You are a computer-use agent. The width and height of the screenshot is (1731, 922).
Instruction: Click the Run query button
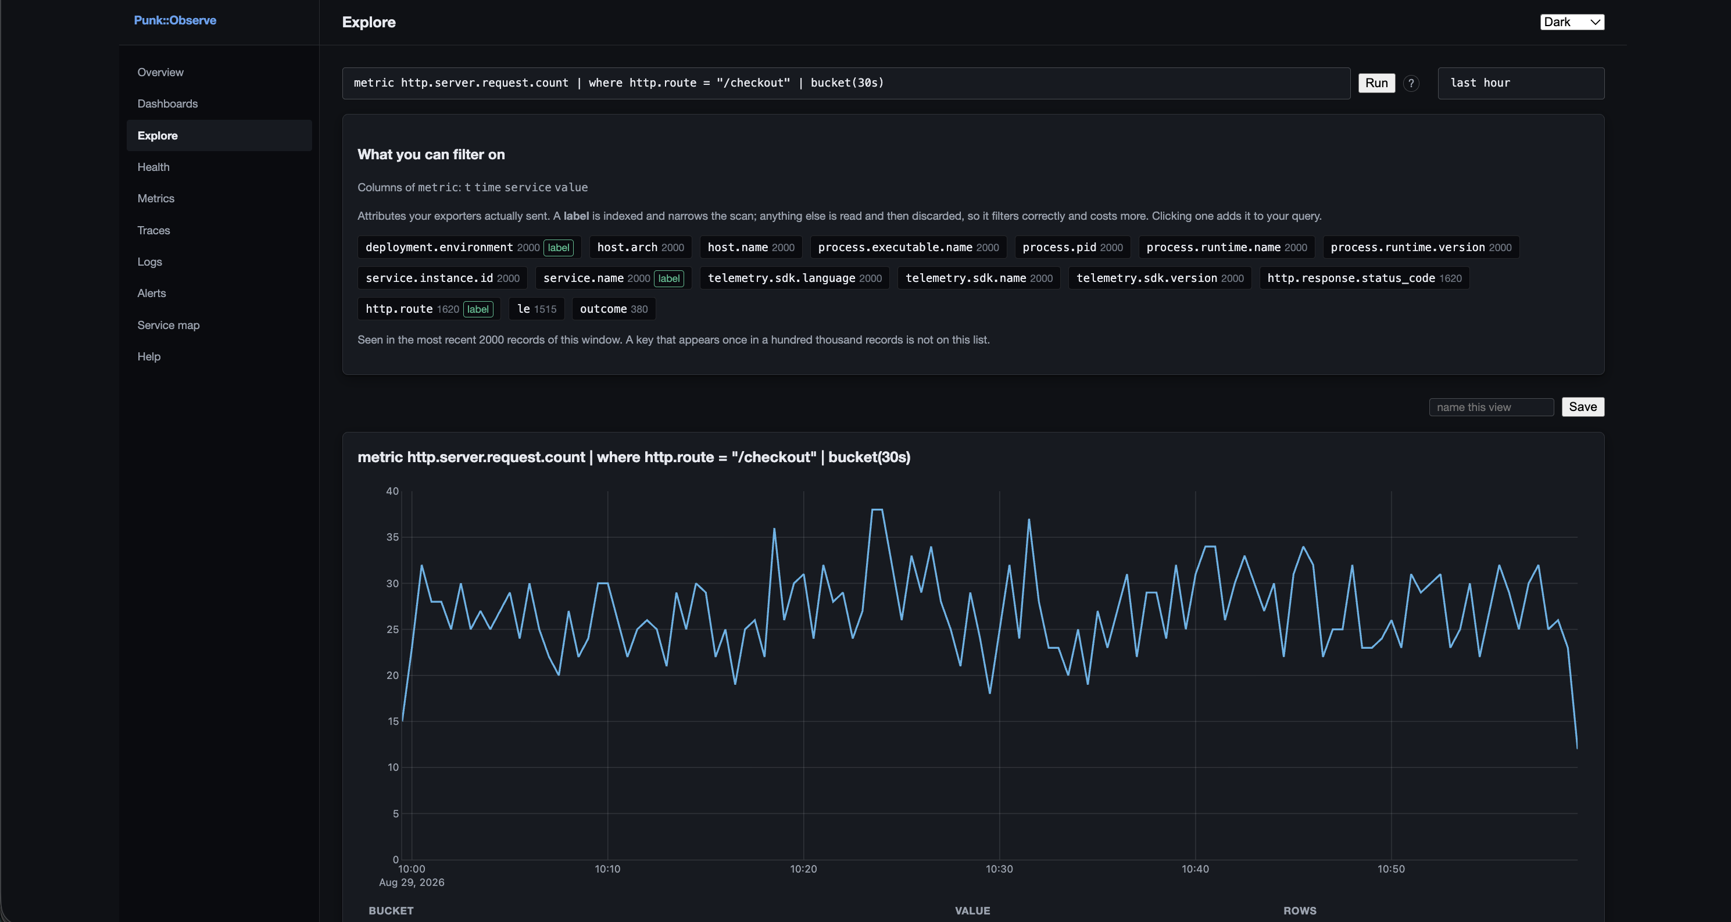pyautogui.click(x=1376, y=83)
